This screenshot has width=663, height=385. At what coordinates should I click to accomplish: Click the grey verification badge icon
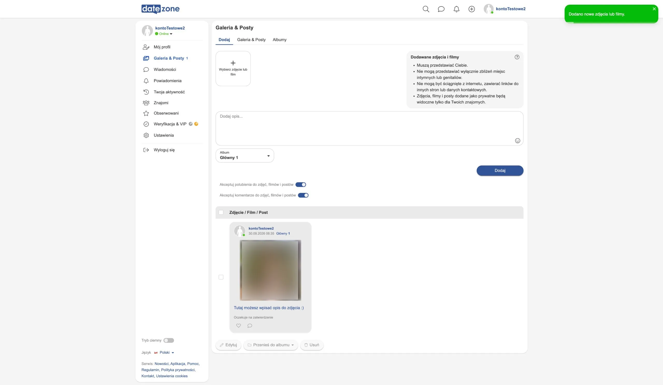(x=190, y=124)
